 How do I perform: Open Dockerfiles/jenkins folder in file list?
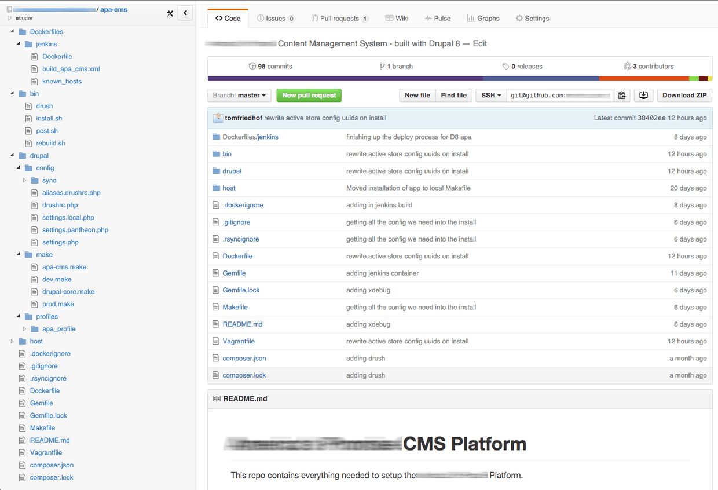point(250,137)
